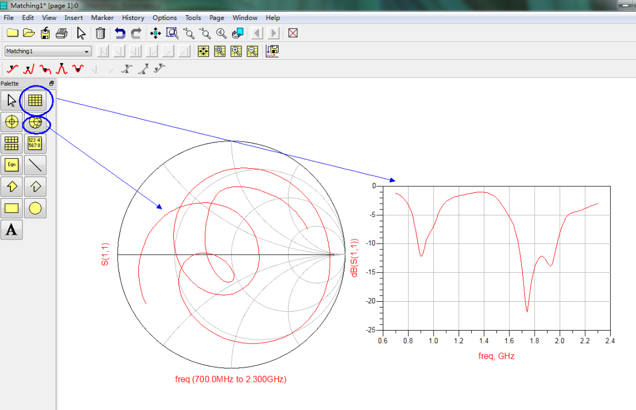The image size is (636, 410).
Task: Go to previous page with left arrow button
Action: 257,33
